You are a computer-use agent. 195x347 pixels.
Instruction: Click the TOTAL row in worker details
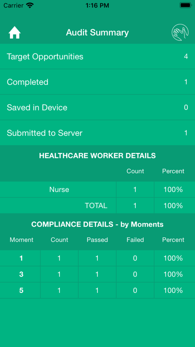click(96, 206)
